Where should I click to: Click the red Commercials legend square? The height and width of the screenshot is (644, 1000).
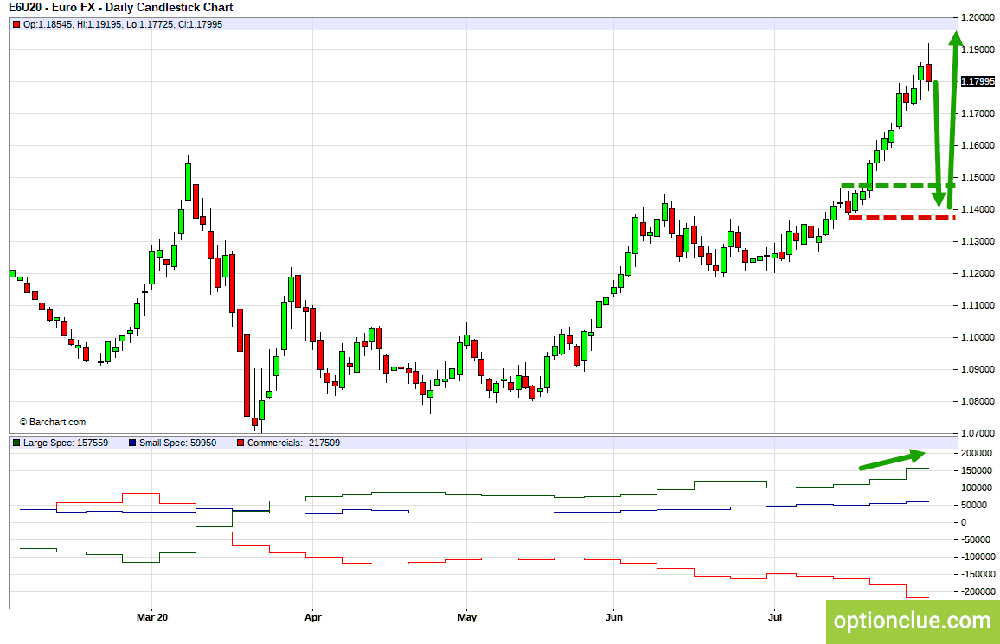[x=240, y=443]
